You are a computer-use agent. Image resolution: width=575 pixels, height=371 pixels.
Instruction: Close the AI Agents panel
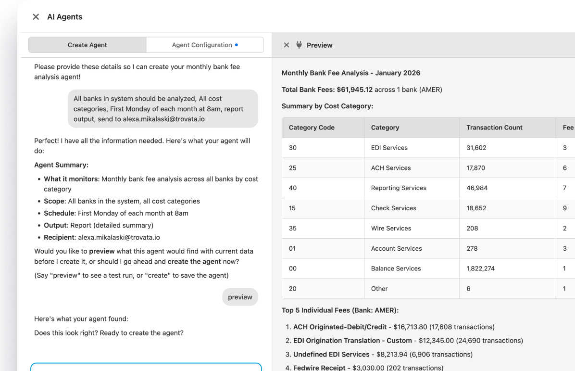click(36, 17)
